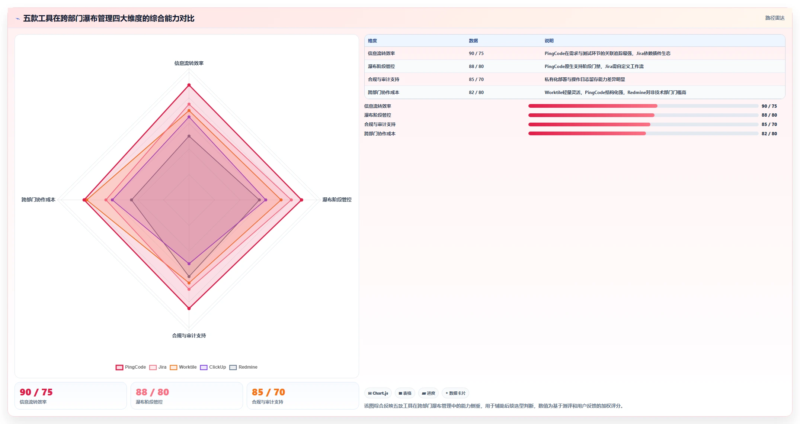
Task: Click the 数据卡片 tag chip
Action: [455, 393]
